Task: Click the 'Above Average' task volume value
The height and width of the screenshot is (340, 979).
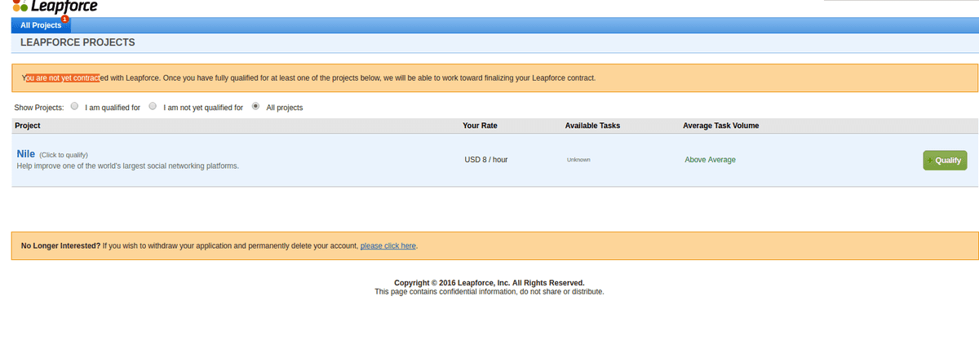Action: (x=710, y=160)
